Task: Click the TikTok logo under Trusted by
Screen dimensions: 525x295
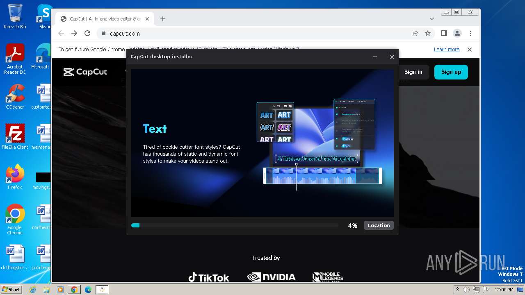Action: (209, 277)
